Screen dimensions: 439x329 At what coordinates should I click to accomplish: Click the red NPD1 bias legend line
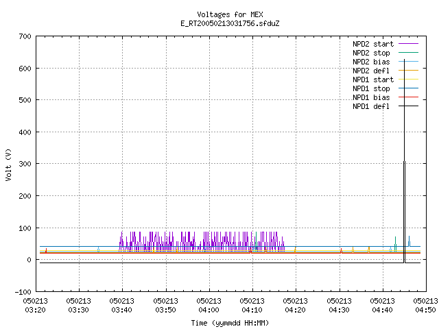(x=408, y=97)
